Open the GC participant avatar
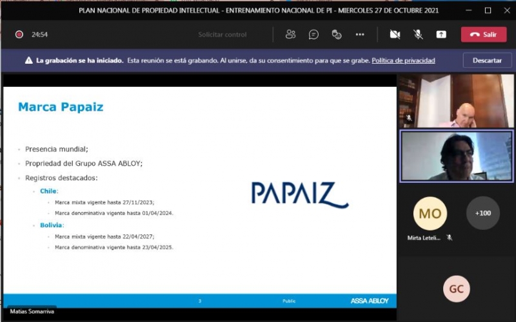Viewport: 516px width, 322px height. point(456,289)
